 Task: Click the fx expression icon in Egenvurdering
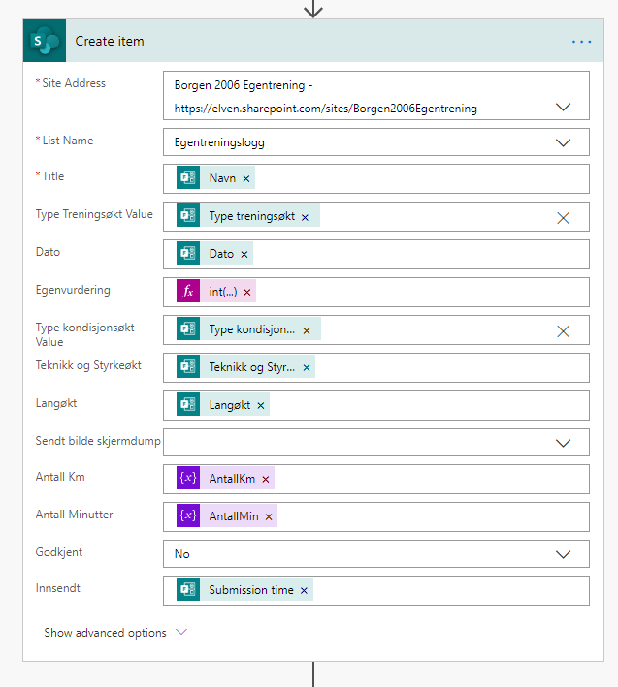[188, 293]
